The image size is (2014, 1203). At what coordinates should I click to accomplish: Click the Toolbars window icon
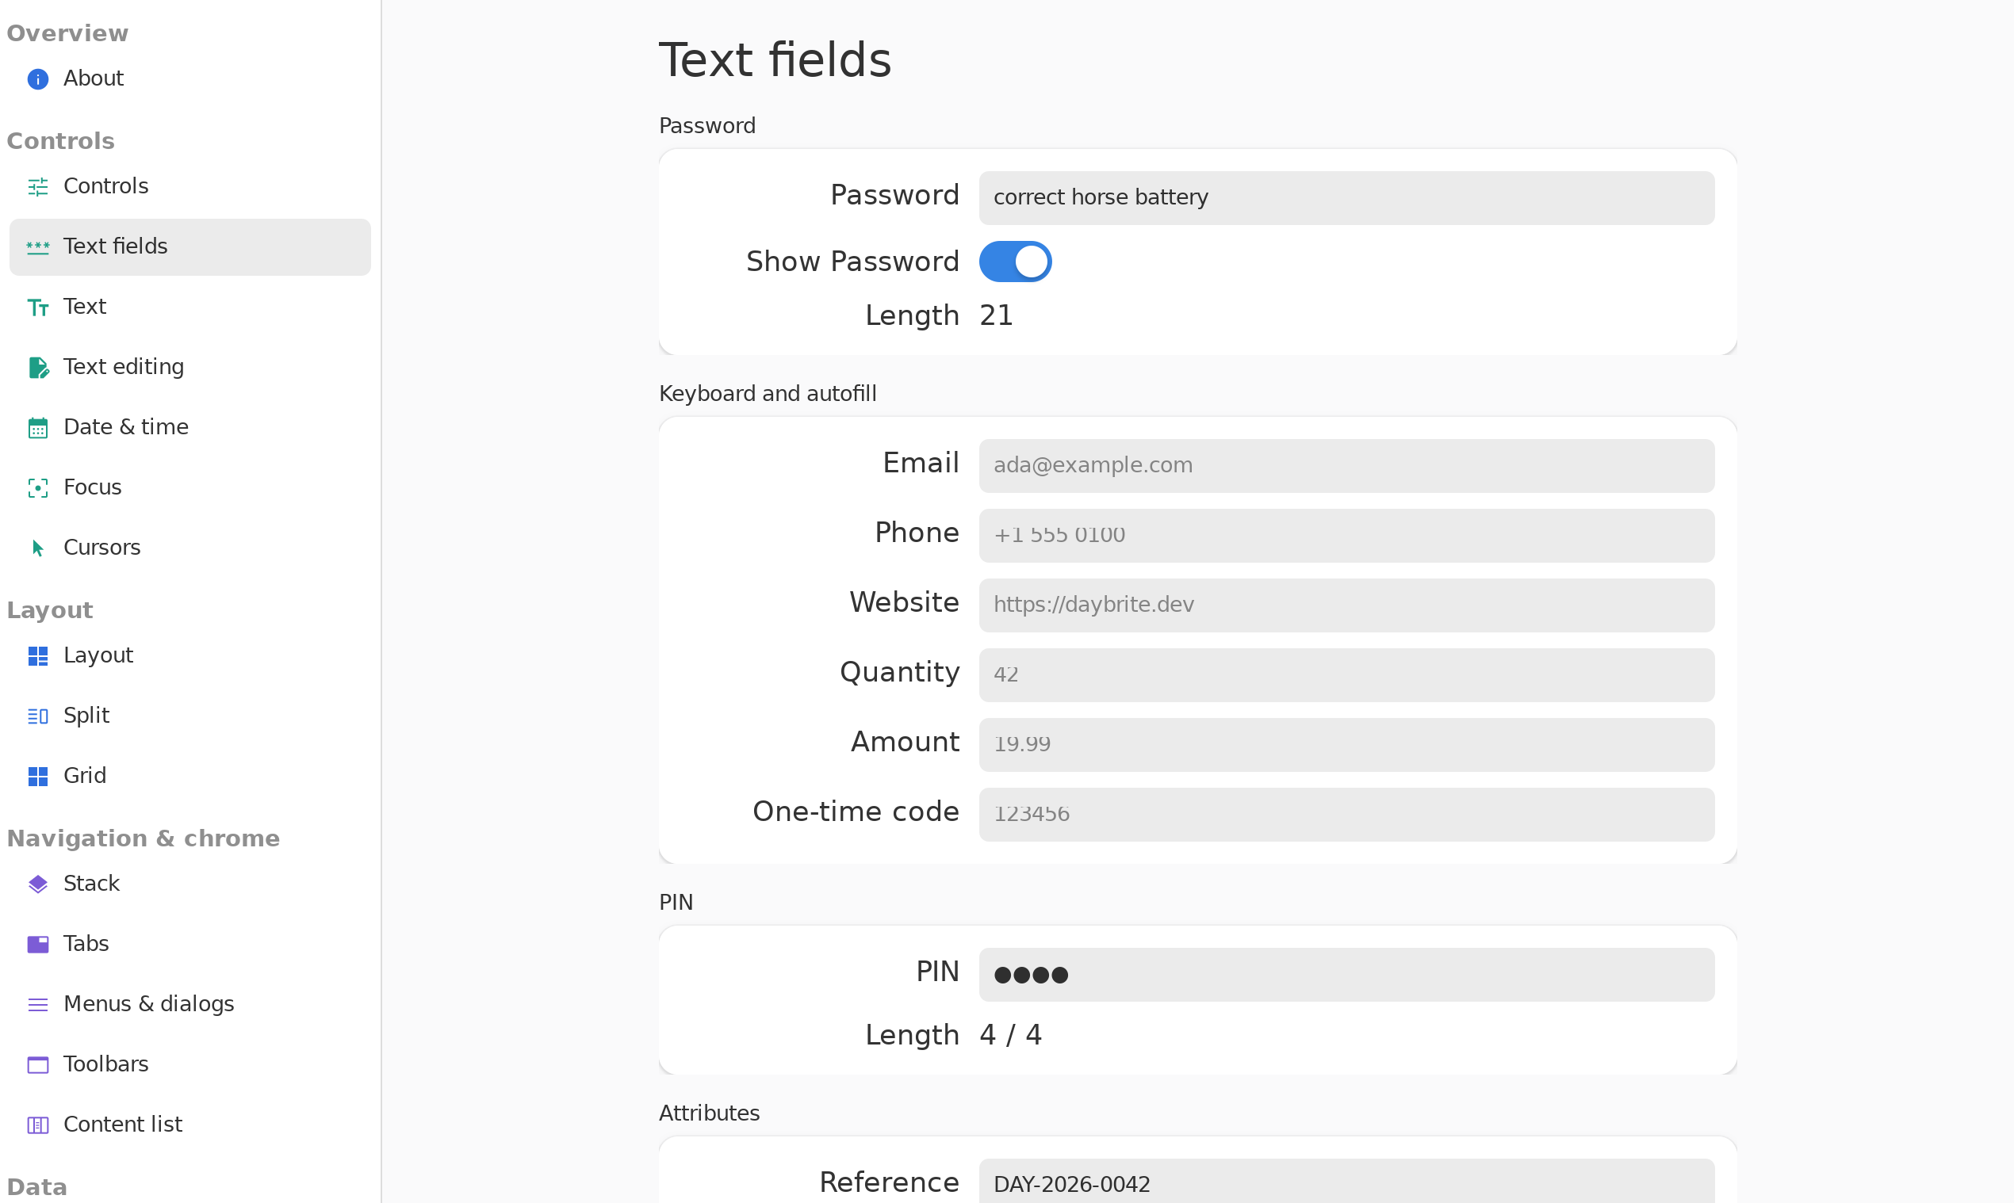pos(38,1064)
